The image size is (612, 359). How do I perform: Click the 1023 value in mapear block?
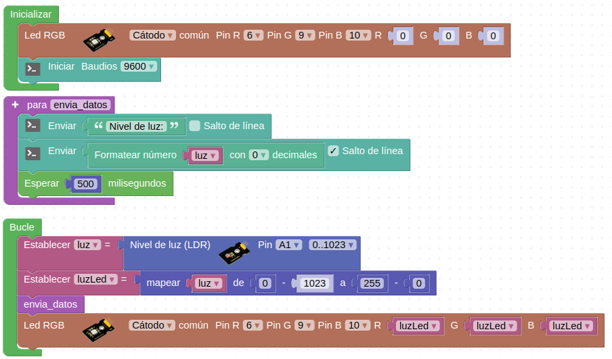pos(315,283)
